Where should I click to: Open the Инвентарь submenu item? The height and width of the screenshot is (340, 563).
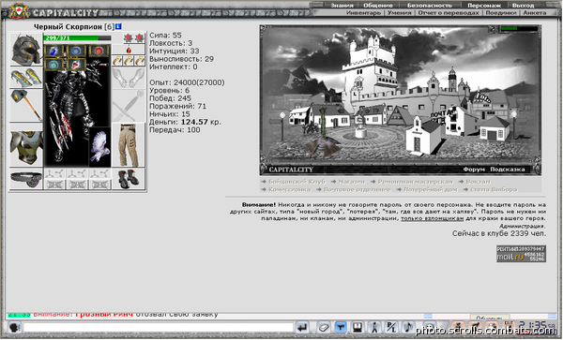point(363,12)
